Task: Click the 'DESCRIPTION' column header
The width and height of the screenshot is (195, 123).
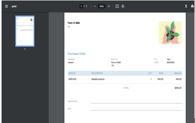Action: [x=97, y=73]
